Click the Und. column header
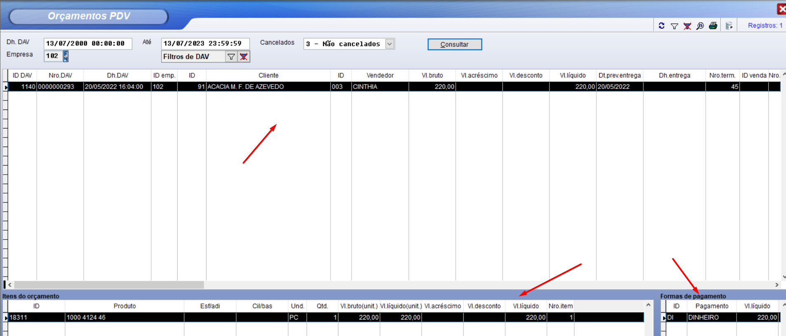This screenshot has height=336, width=786. pyautogui.click(x=298, y=306)
